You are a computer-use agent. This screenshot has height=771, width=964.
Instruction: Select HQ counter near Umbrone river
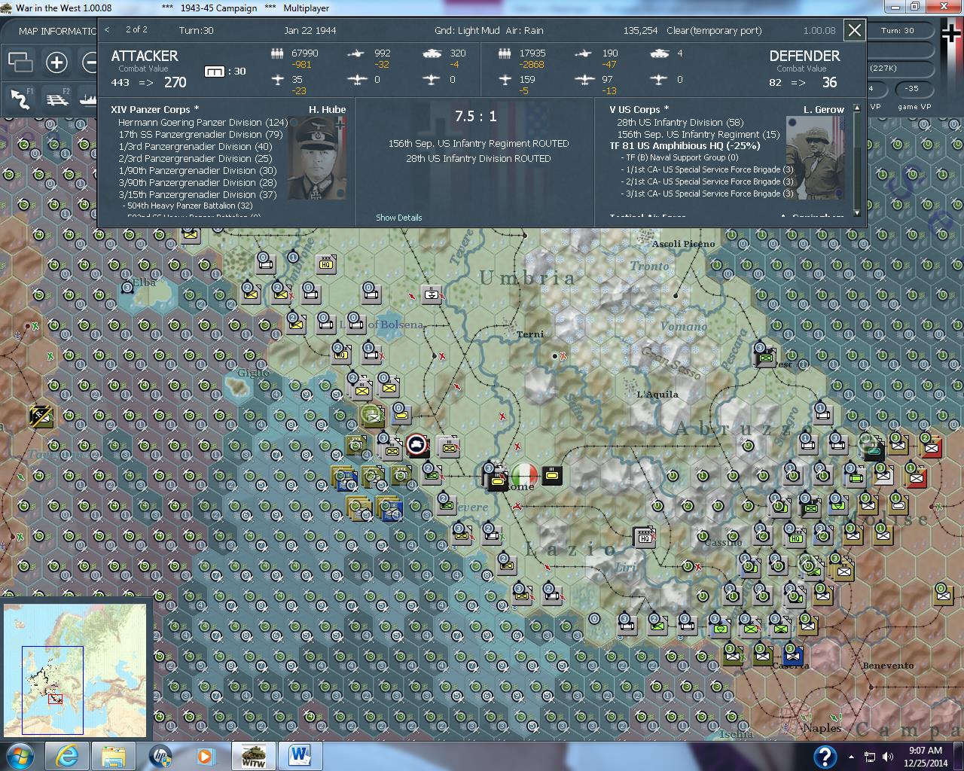tap(326, 264)
